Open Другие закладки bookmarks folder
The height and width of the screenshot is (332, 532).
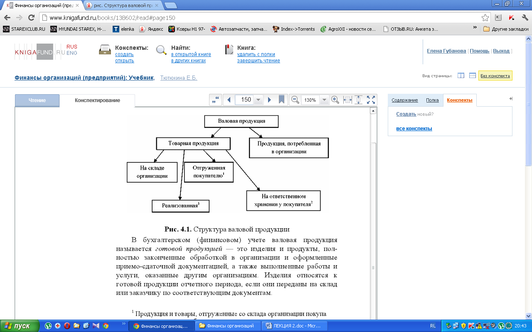tap(506, 29)
